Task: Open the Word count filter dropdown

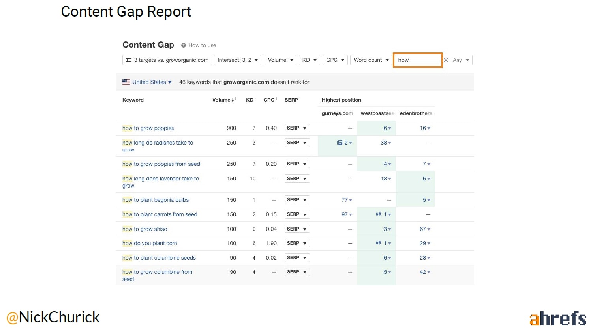Action: click(x=371, y=60)
